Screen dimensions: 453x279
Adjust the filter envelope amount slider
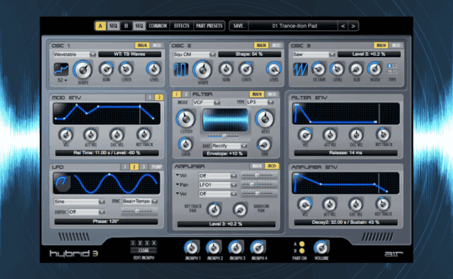click(x=224, y=136)
